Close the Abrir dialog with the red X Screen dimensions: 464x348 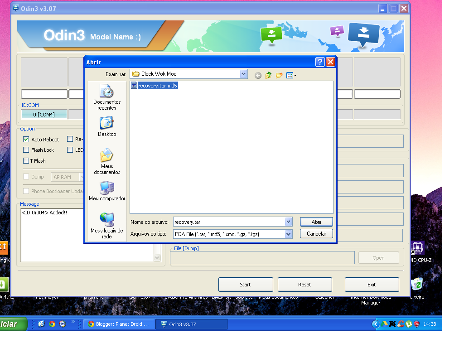coord(330,62)
